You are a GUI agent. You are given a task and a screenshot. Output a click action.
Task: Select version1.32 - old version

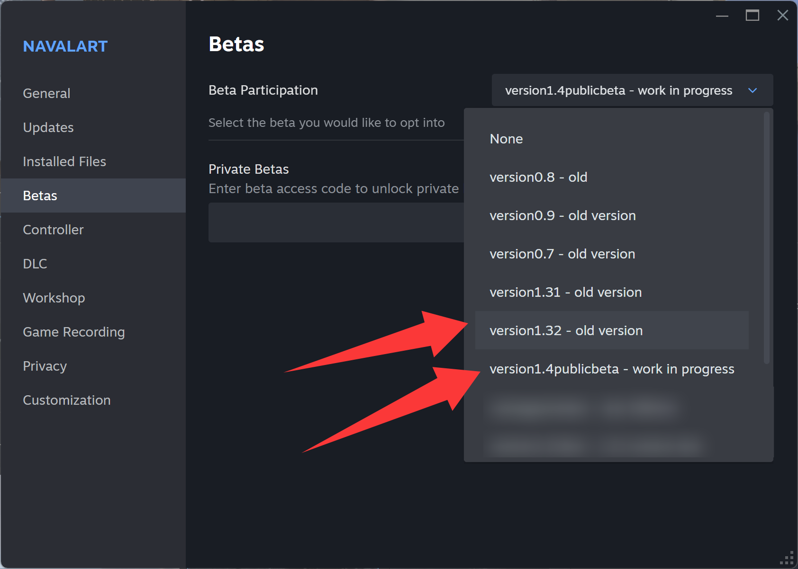pos(566,330)
